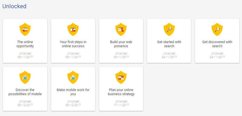This screenshot has width=242, height=116.
Task: Click 'The online opportunity' title text
Action: pos(25,44)
